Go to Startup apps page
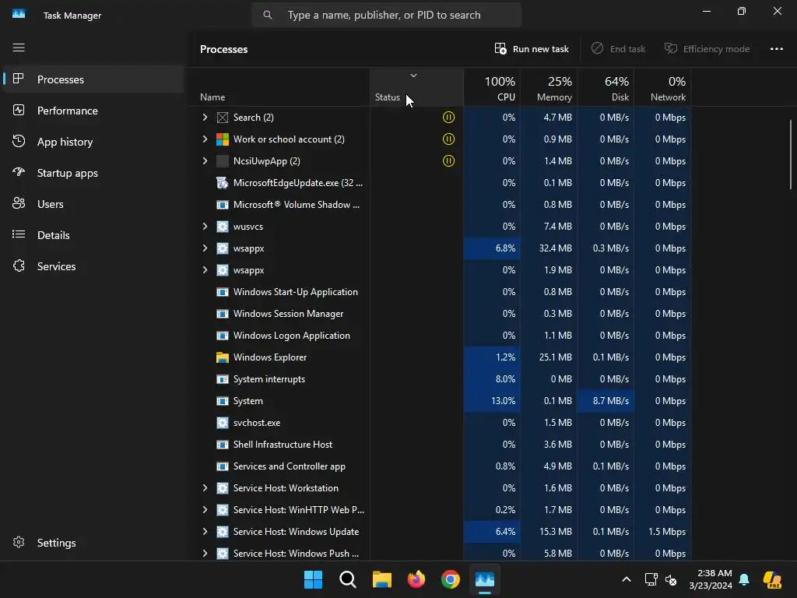797x598 pixels. coord(93,173)
